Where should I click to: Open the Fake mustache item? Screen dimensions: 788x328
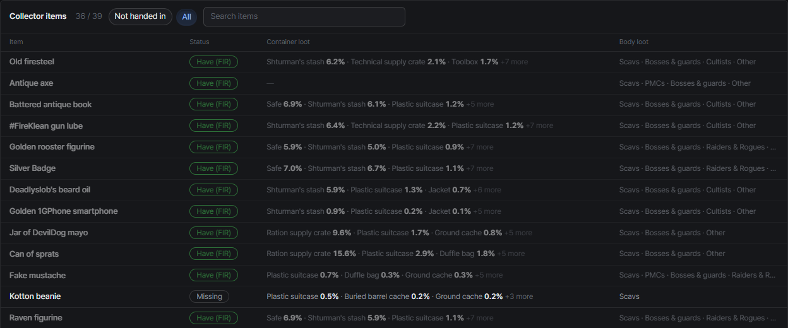[37, 276]
